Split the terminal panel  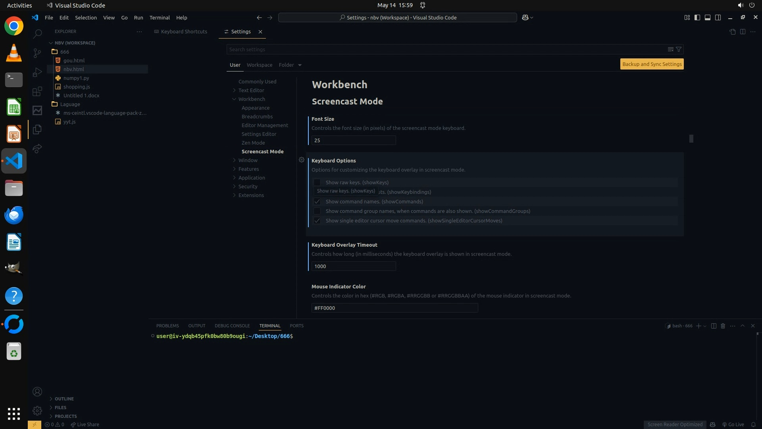click(x=714, y=326)
